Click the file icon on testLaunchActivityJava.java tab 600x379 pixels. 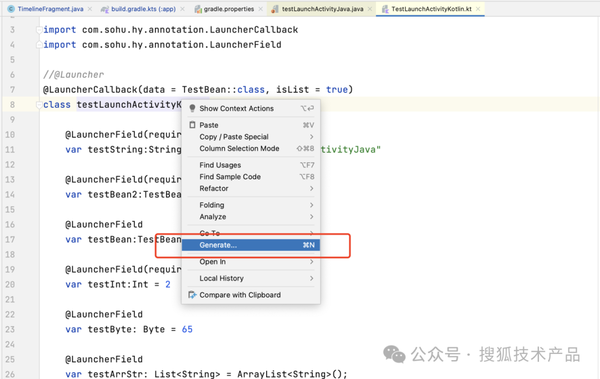[x=275, y=9]
